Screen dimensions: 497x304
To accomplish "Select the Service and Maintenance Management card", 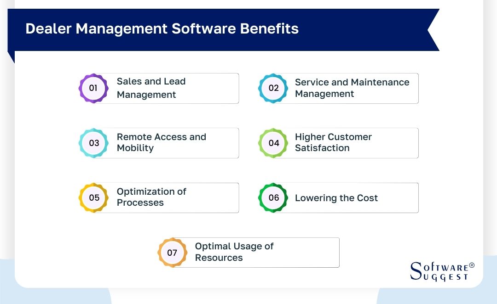I will click(338, 88).
